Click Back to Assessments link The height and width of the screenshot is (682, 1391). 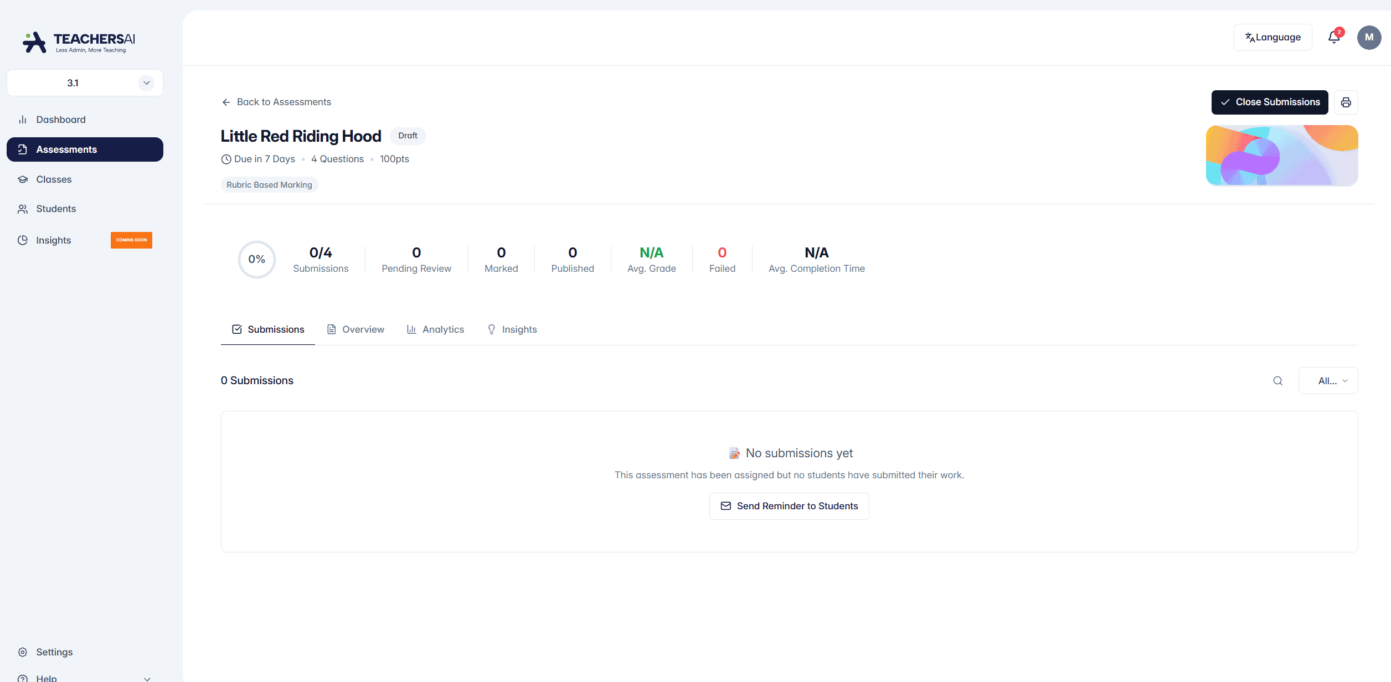(276, 102)
